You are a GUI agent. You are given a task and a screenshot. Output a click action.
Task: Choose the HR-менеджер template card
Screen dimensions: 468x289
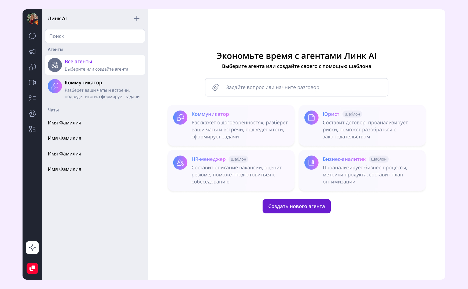coord(231,170)
